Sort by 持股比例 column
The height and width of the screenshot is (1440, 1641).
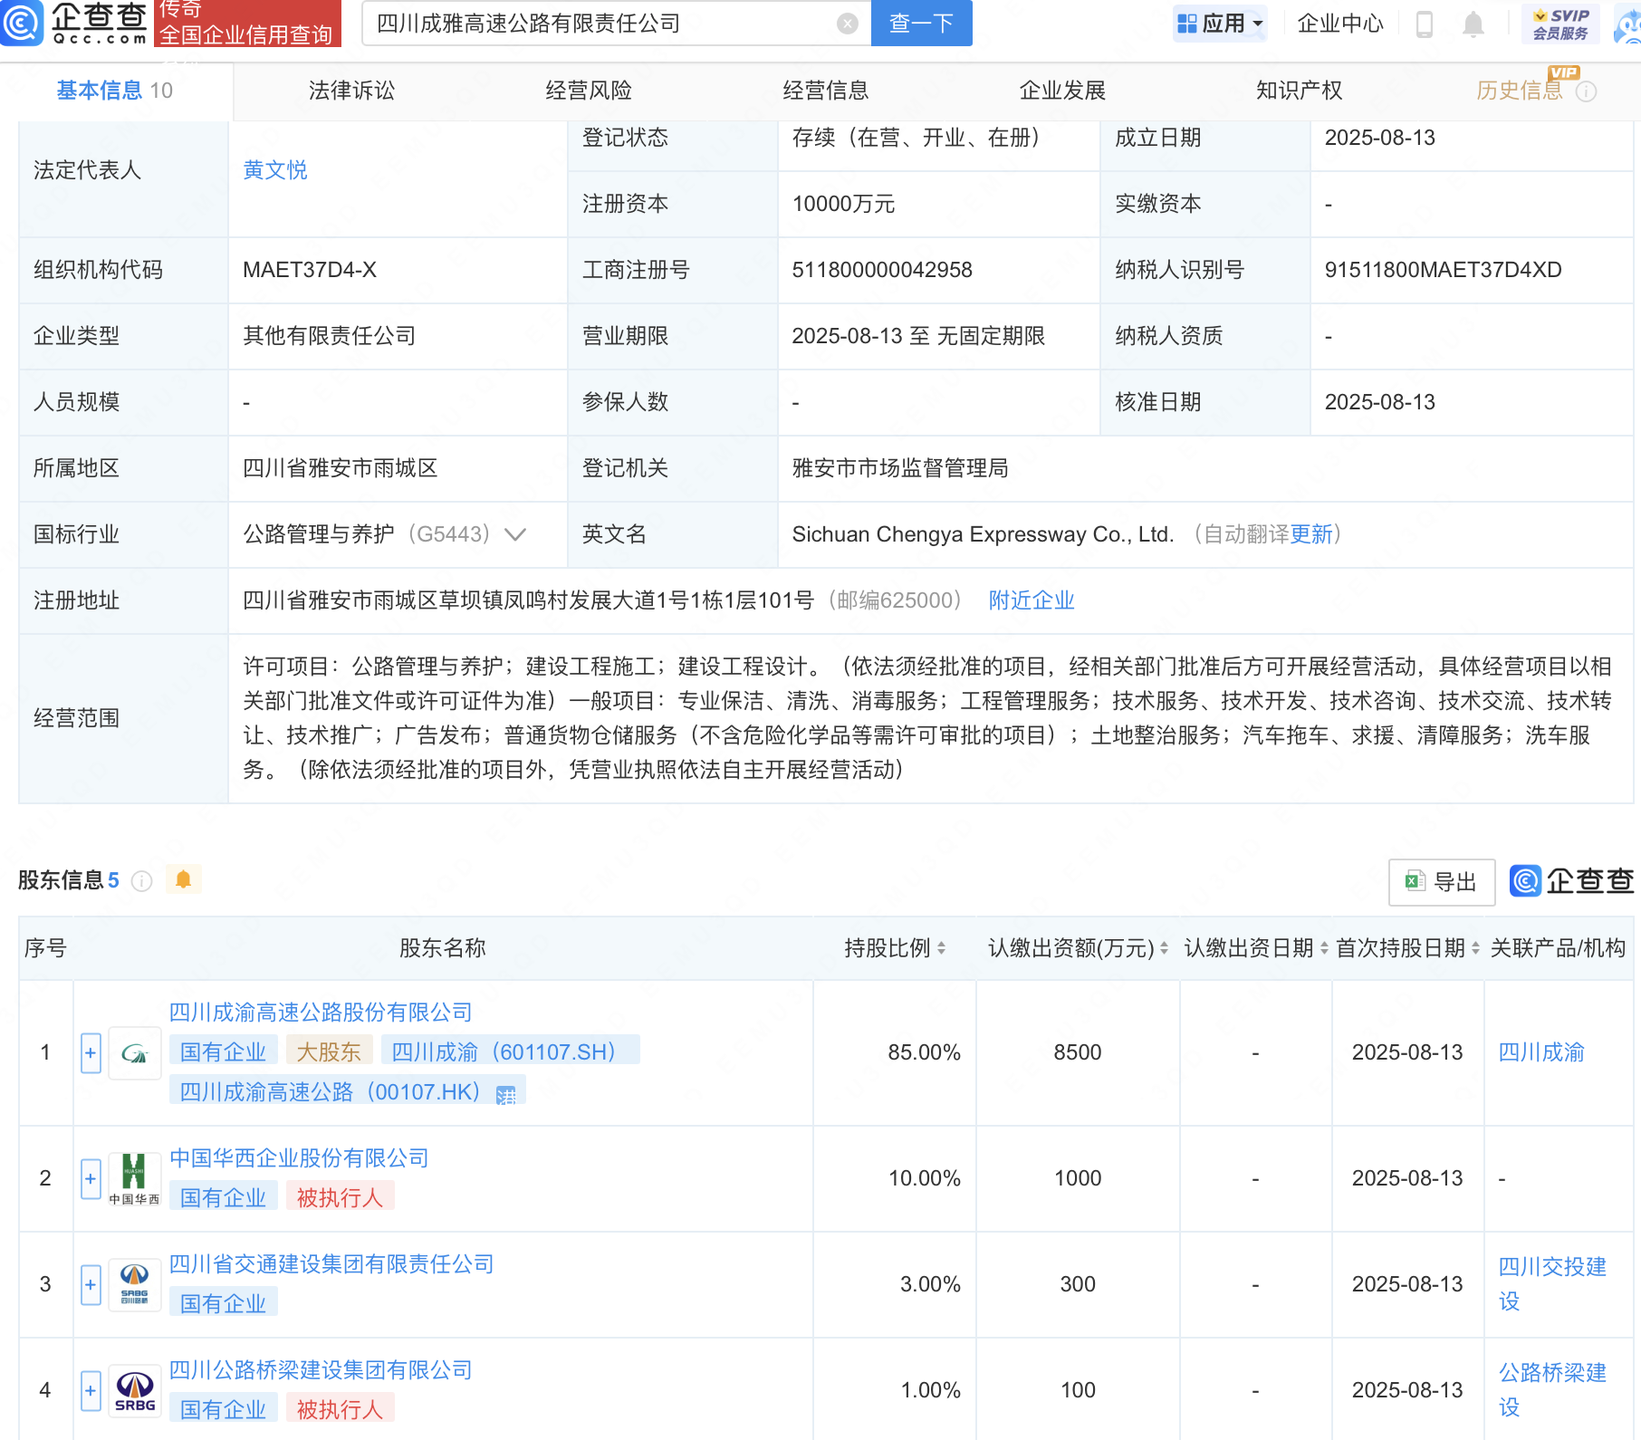pos(942,948)
